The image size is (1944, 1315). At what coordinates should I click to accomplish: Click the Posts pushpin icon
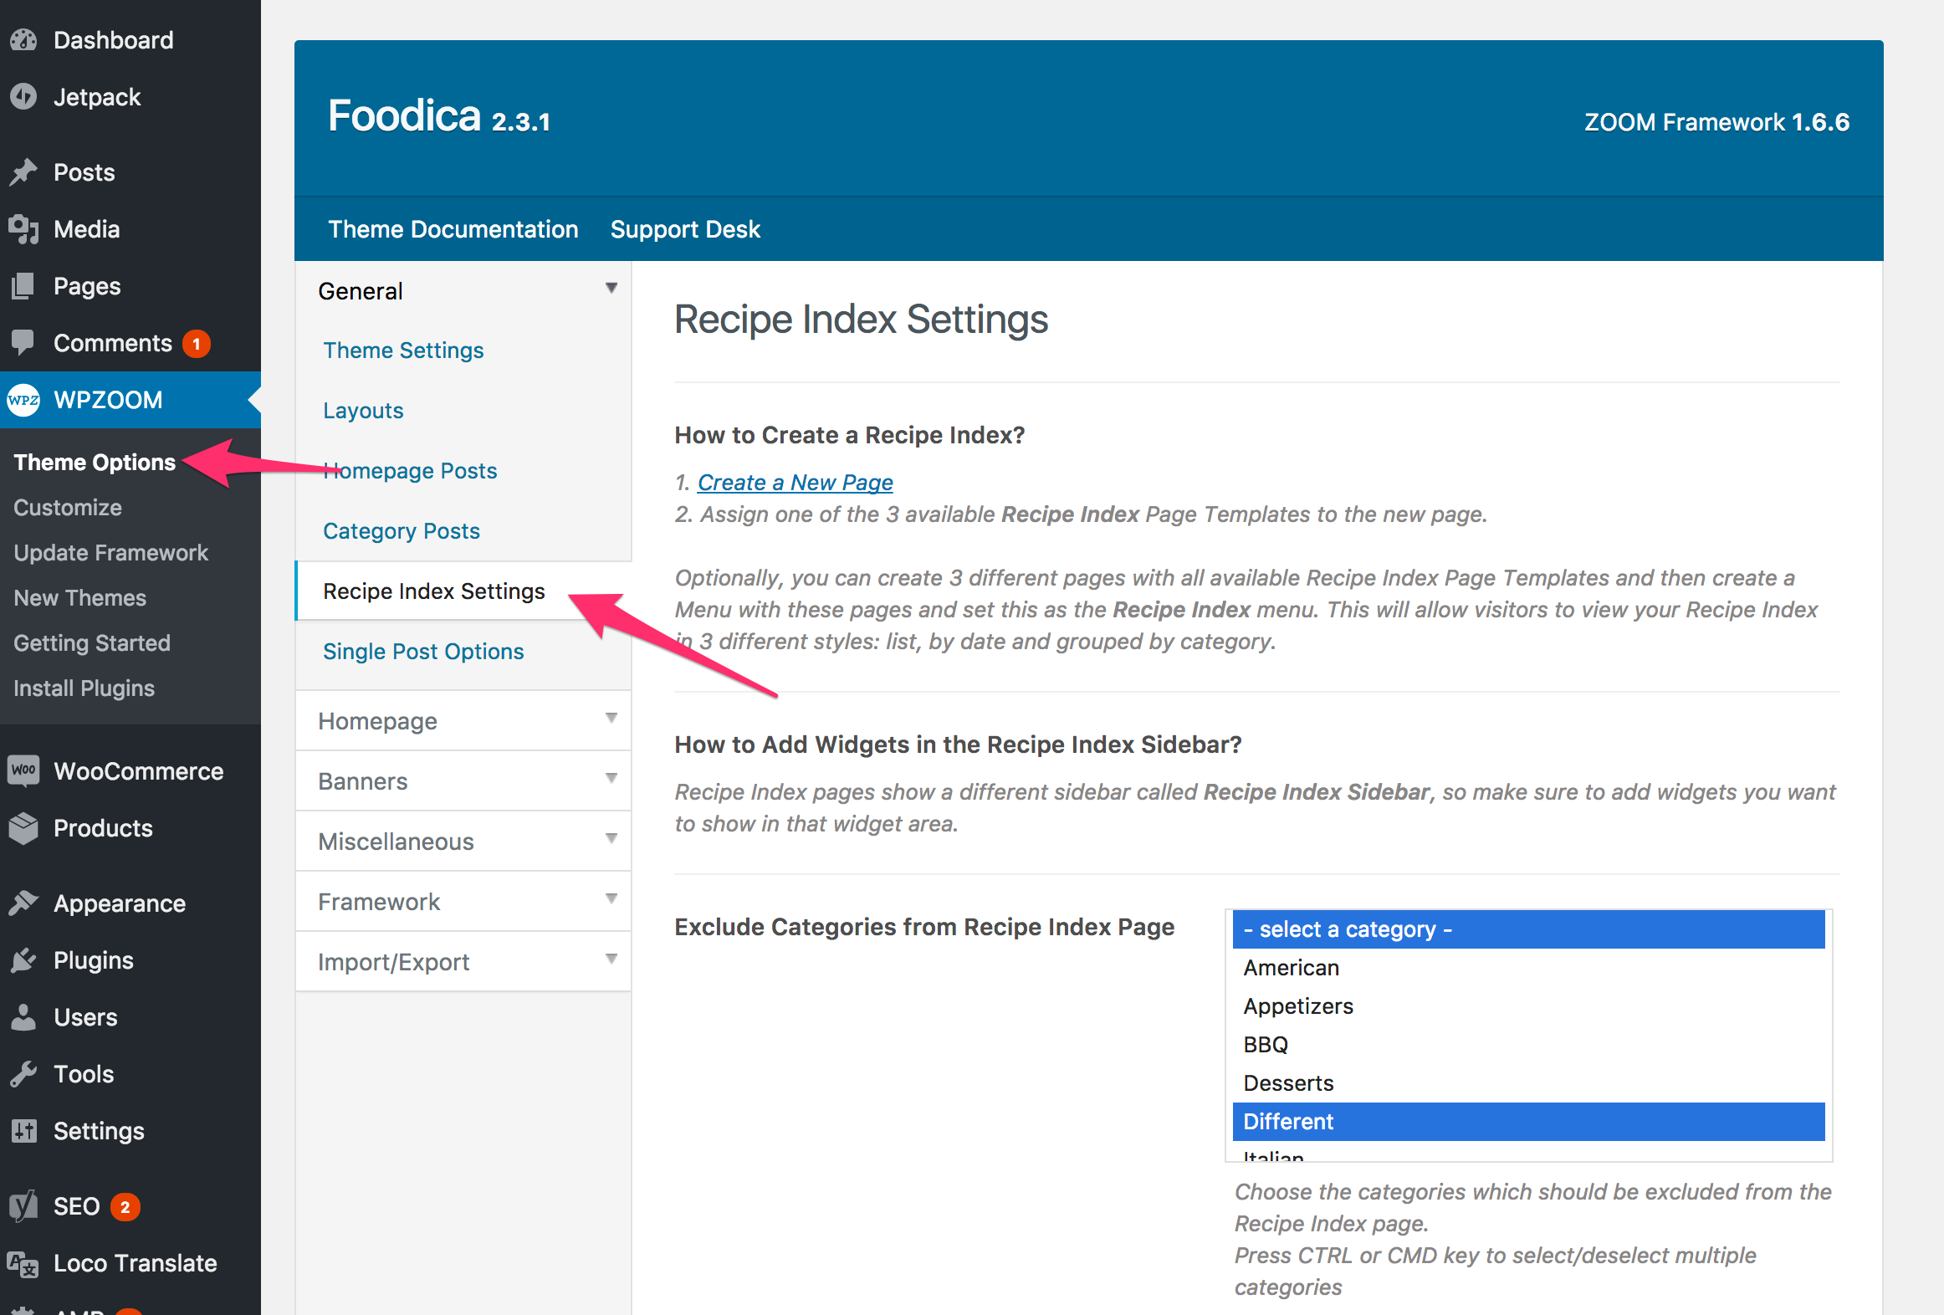24,172
